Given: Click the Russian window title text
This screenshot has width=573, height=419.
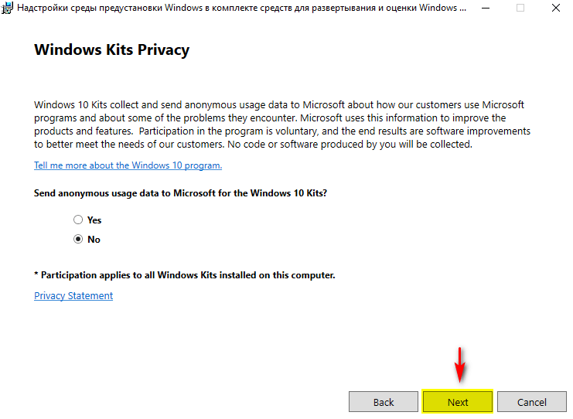Looking at the screenshot, I should click(240, 9).
